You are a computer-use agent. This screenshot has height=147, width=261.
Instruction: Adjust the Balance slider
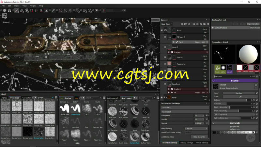tap(235, 100)
